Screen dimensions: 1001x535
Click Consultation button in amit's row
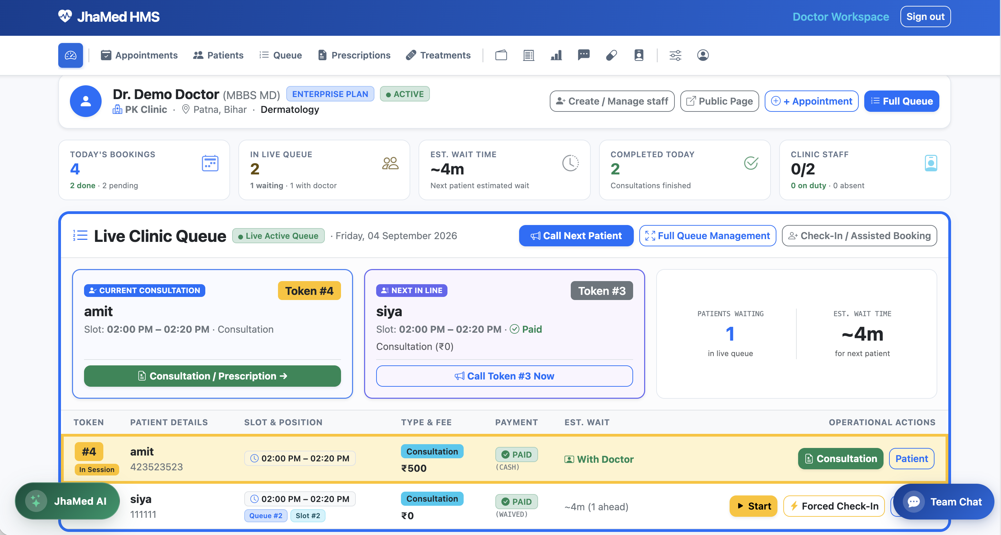(x=840, y=459)
